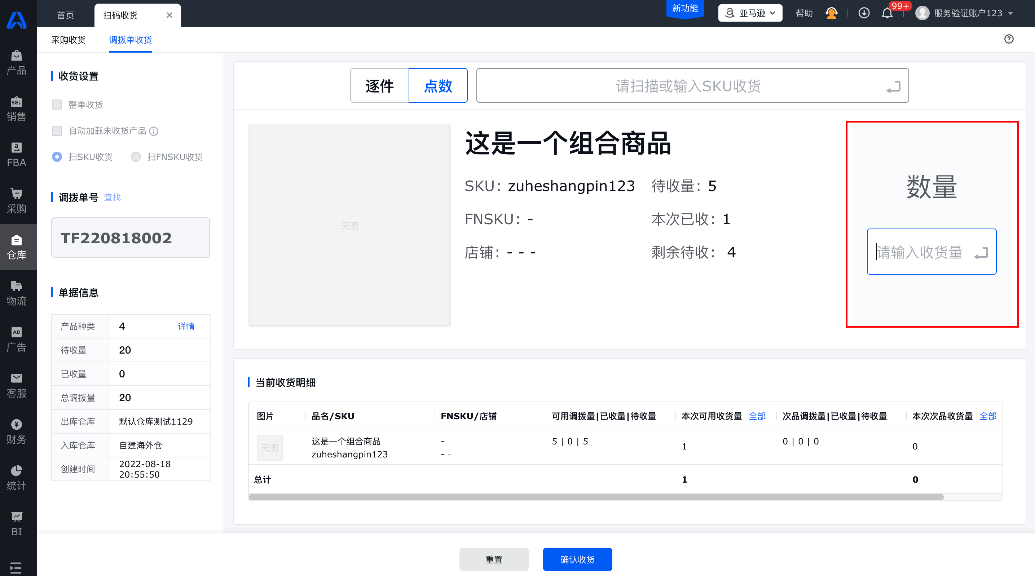Click the user avatar icon
The height and width of the screenshot is (576, 1035).
coord(922,13)
